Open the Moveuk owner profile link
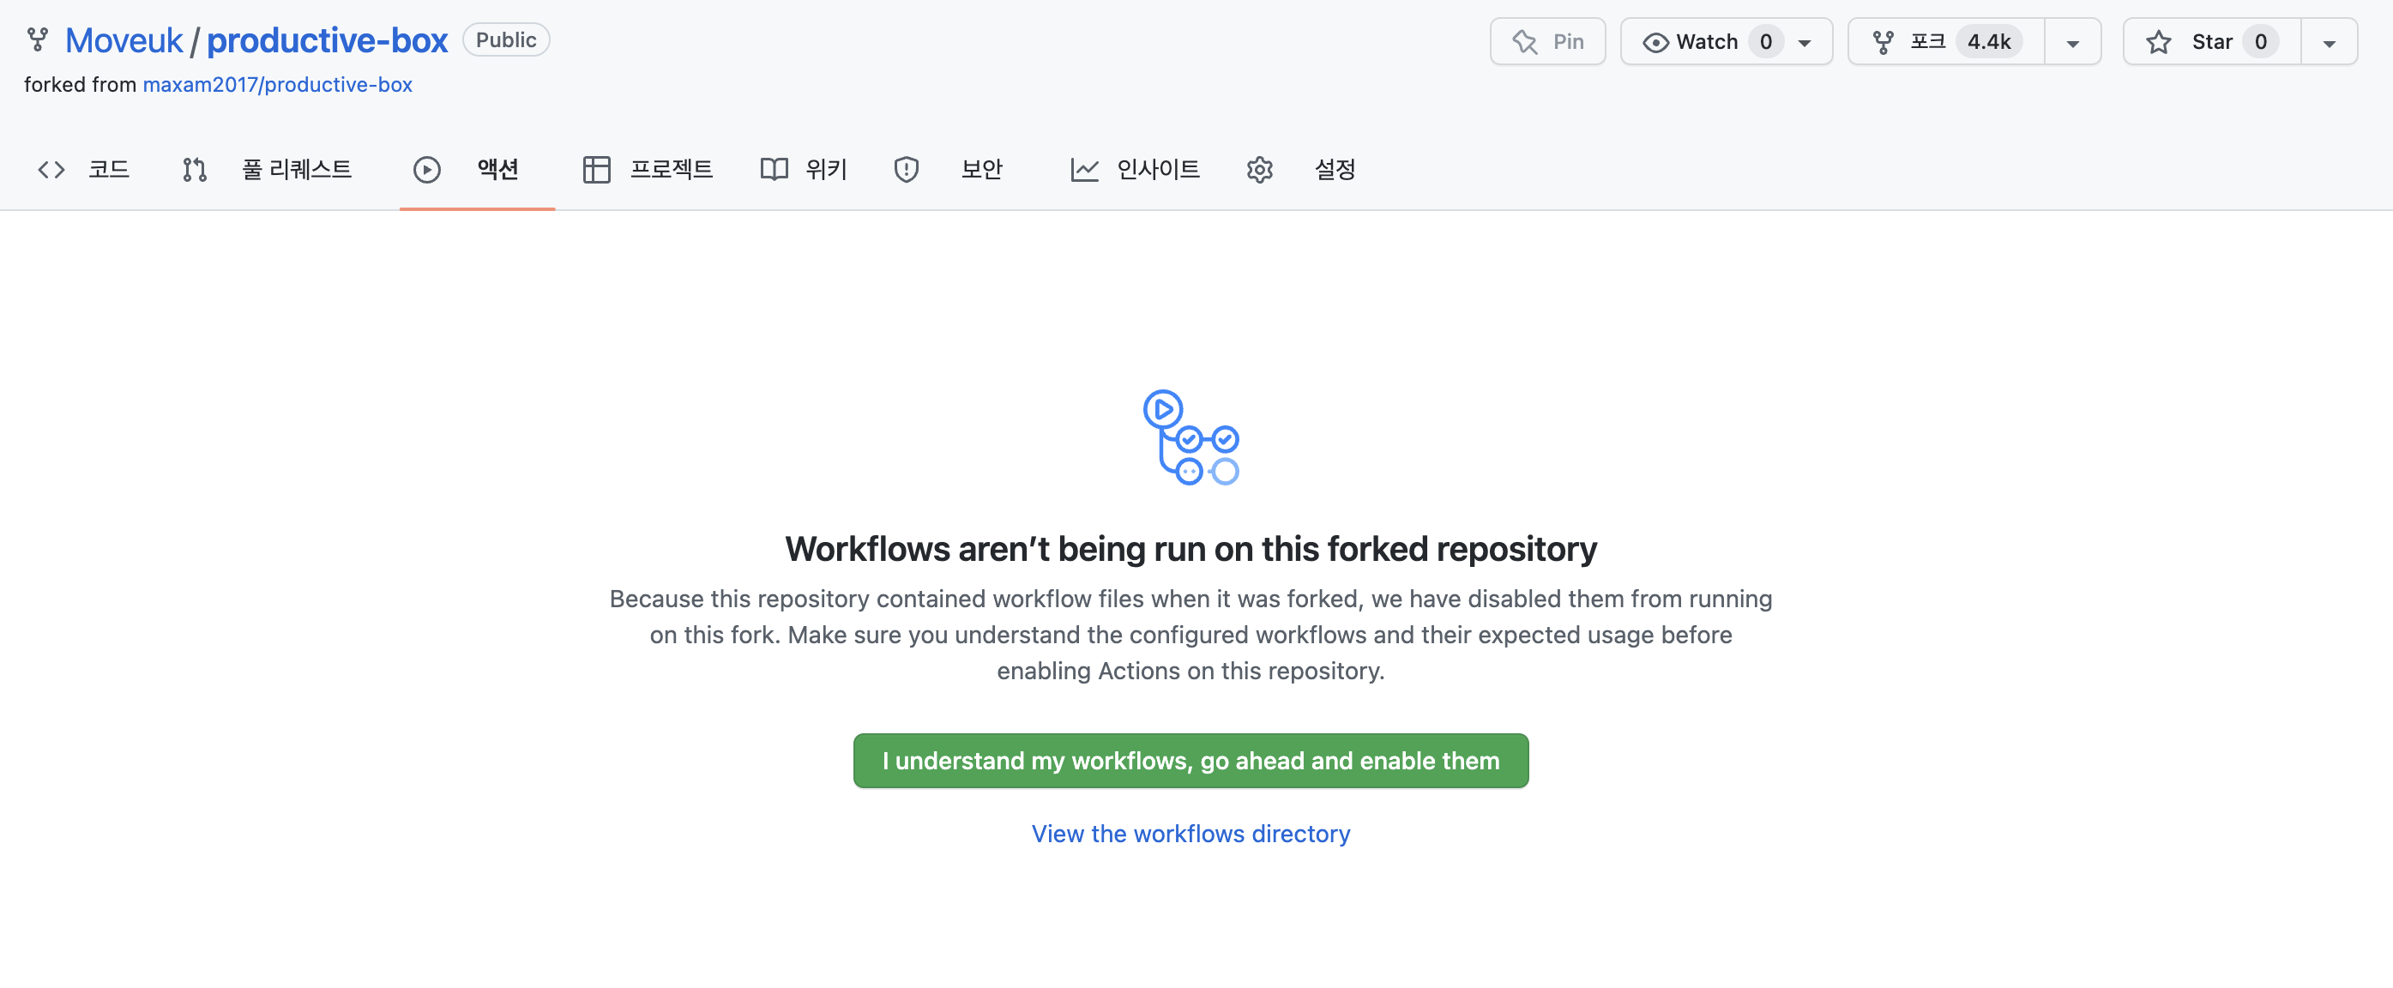 click(124, 40)
